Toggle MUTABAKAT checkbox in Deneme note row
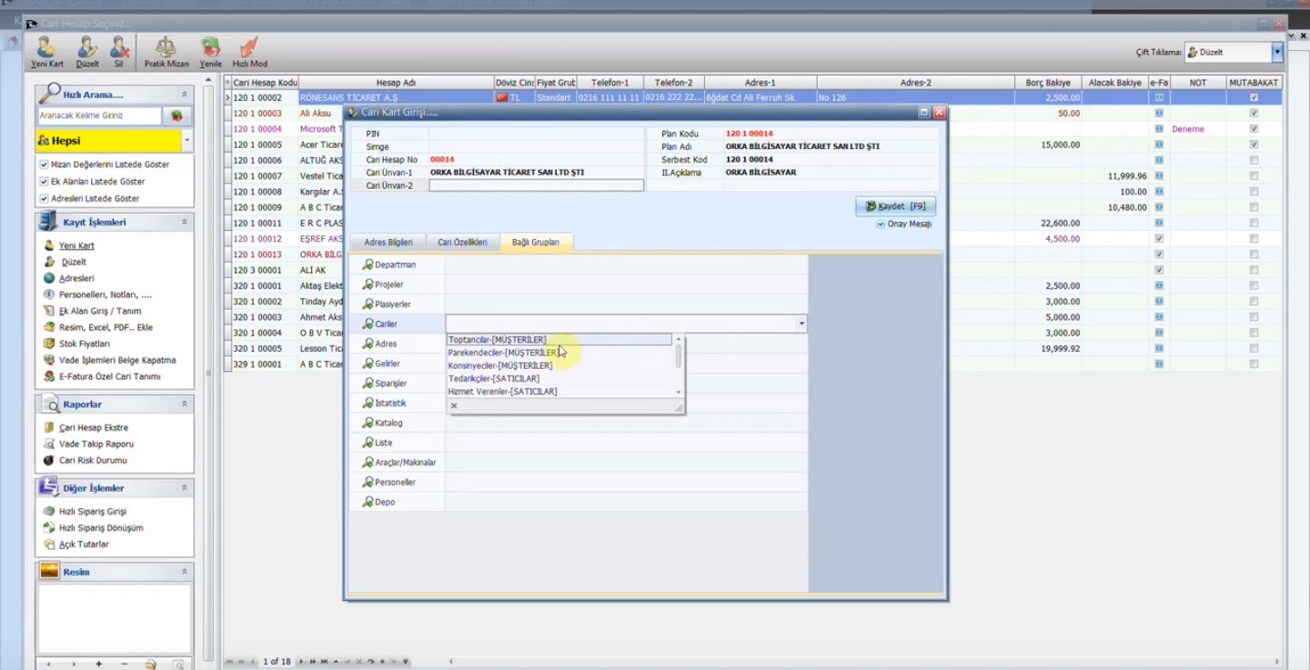Screen dimensions: 1310x670 point(1254,129)
